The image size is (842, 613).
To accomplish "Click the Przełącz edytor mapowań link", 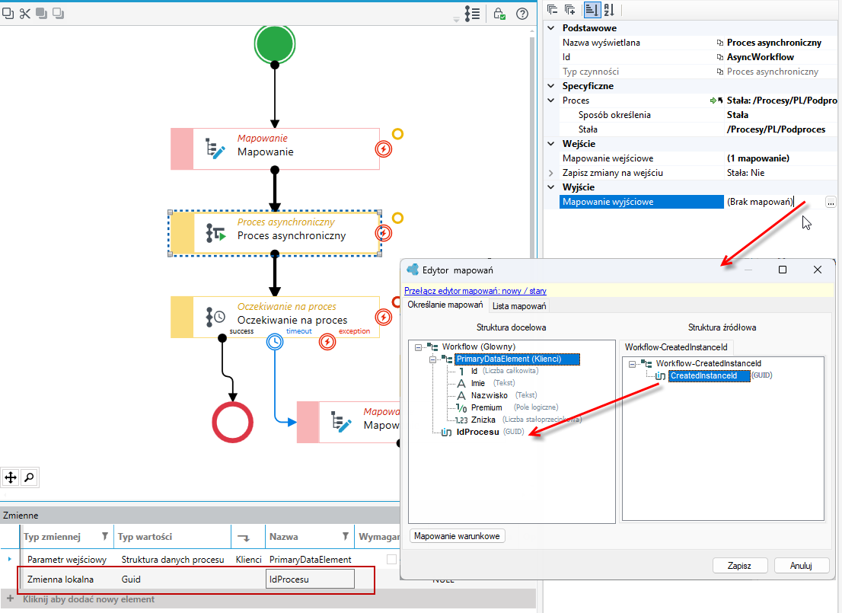I will [475, 291].
